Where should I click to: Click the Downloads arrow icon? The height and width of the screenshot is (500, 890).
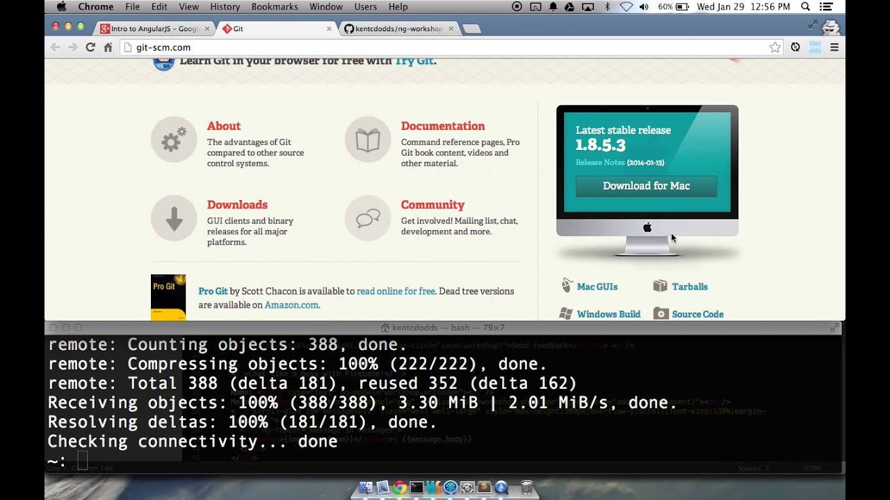click(x=174, y=218)
